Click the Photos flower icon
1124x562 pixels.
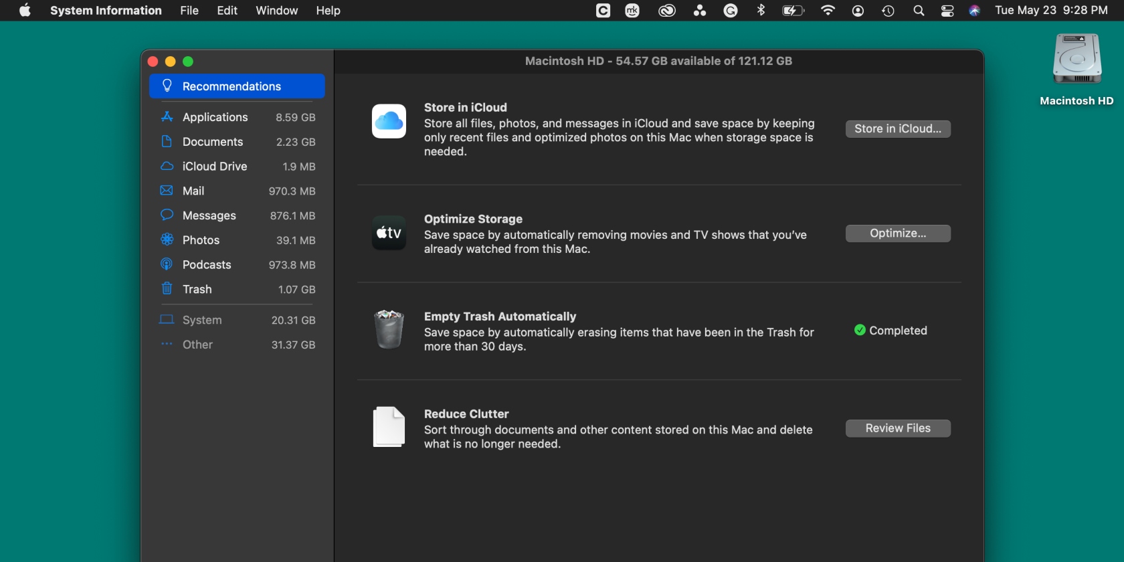point(167,240)
